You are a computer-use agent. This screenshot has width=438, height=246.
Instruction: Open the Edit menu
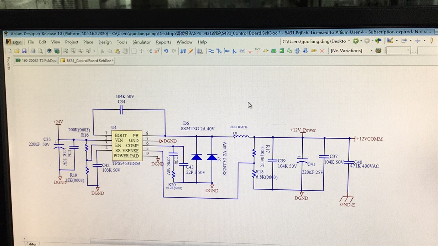tap(42, 42)
